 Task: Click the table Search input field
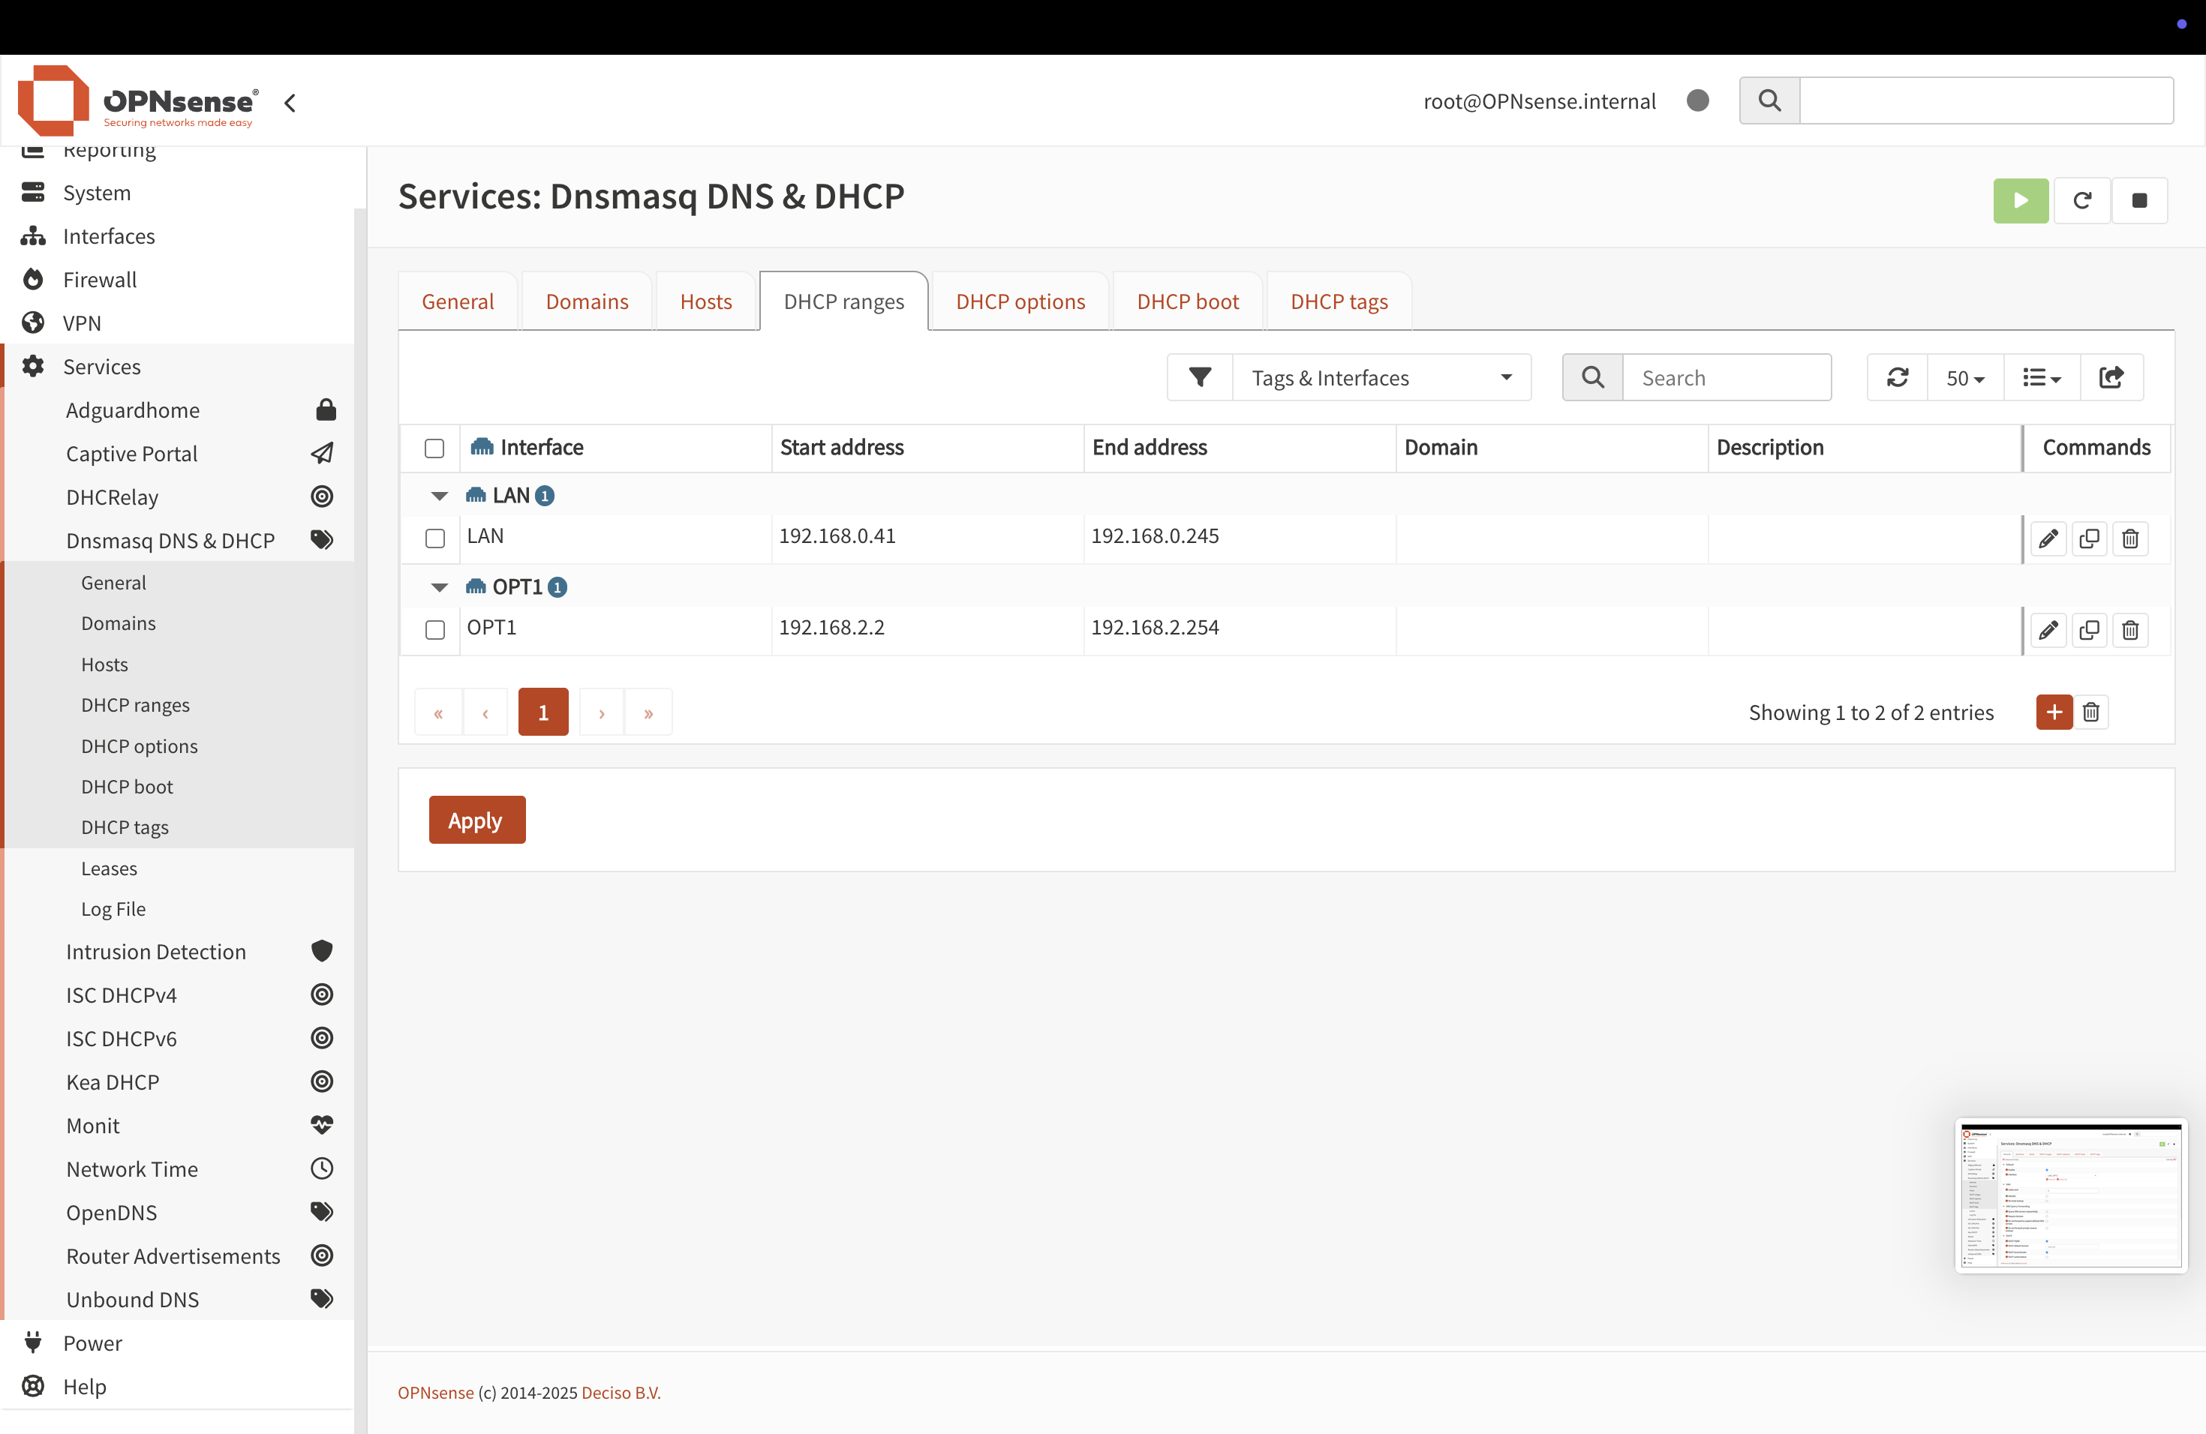pyautogui.click(x=1725, y=377)
